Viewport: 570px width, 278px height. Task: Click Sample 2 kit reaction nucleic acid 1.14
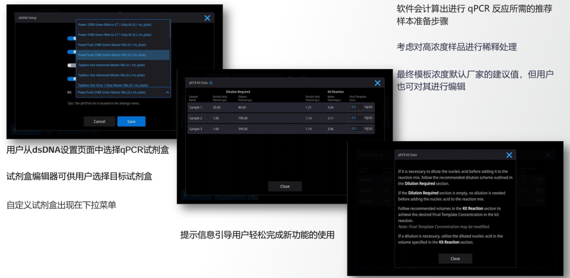tap(309, 118)
